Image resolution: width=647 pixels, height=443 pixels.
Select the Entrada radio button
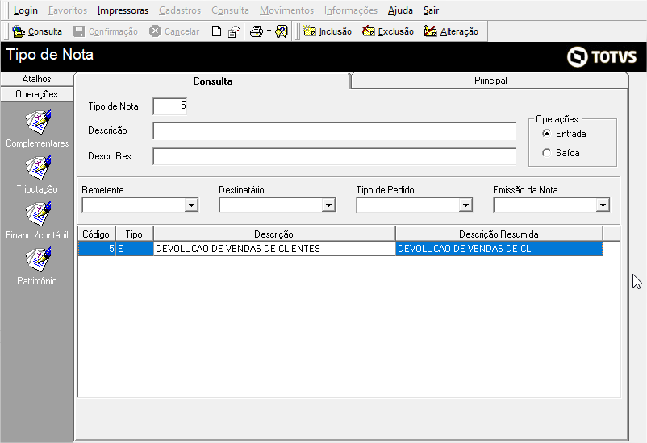click(x=546, y=133)
